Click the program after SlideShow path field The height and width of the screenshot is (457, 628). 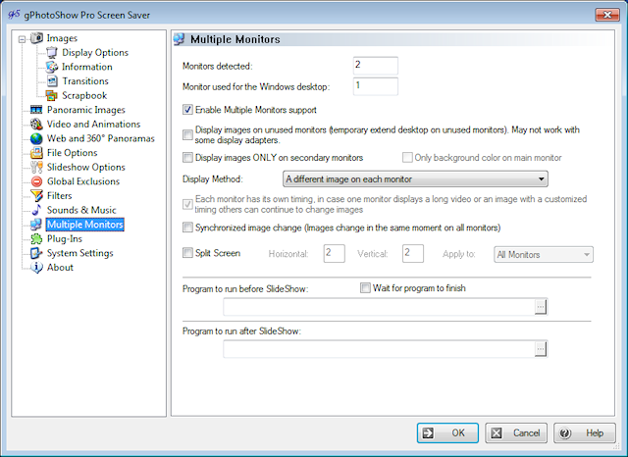tap(380, 349)
